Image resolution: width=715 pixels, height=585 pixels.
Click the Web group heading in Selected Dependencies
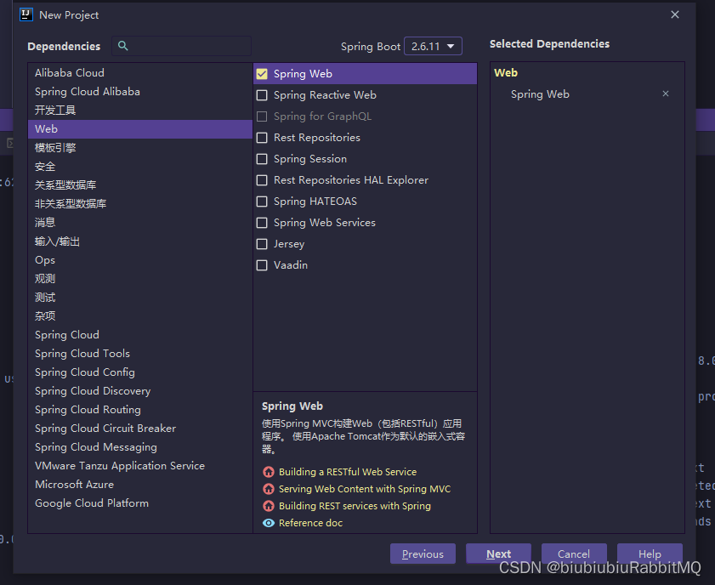point(506,72)
